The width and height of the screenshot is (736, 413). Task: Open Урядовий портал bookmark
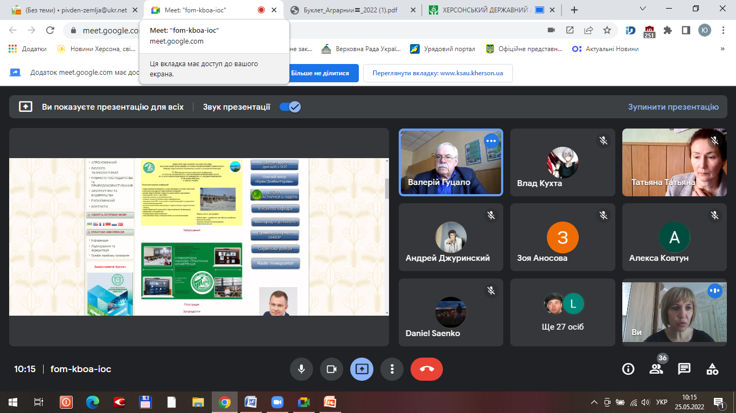(442, 49)
